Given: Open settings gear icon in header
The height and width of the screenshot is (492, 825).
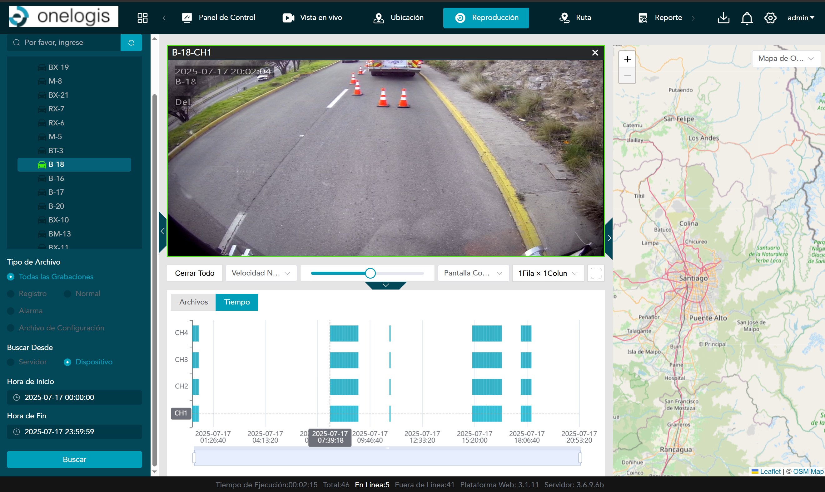Looking at the screenshot, I should coord(770,17).
